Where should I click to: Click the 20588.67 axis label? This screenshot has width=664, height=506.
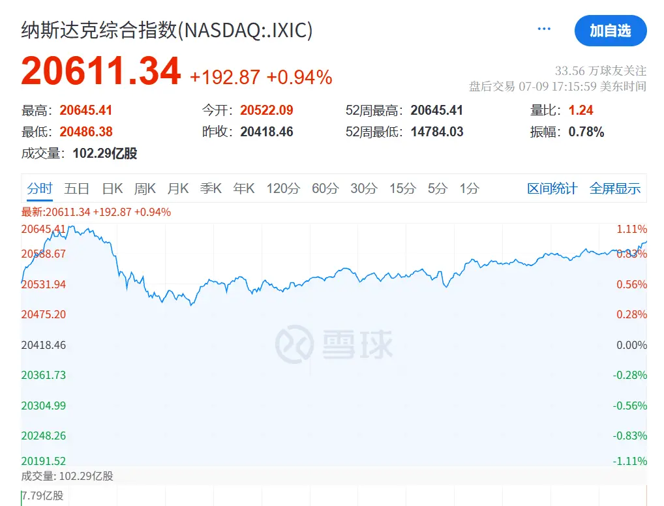pyautogui.click(x=44, y=254)
